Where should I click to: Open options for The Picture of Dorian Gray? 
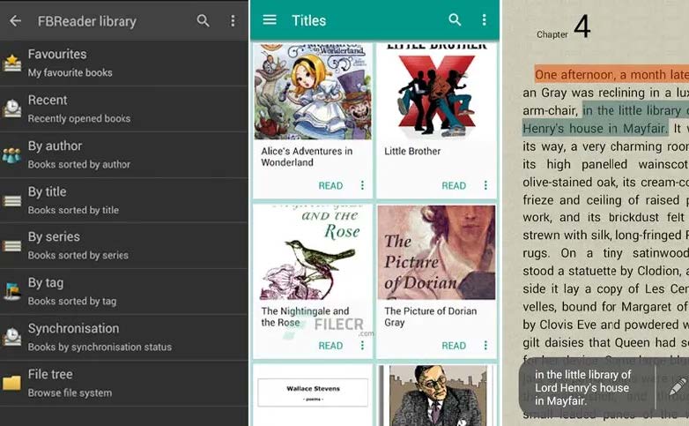(485, 346)
